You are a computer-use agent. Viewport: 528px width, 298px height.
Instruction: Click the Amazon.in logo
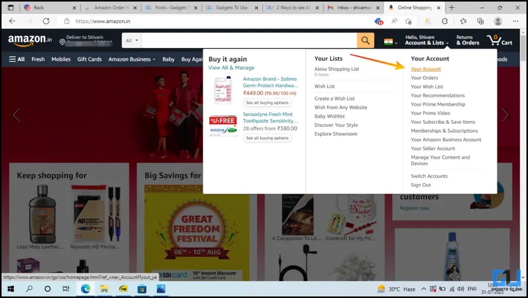click(x=28, y=40)
